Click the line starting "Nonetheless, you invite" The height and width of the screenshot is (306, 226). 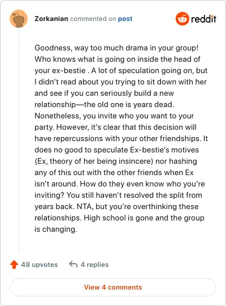[114, 116]
